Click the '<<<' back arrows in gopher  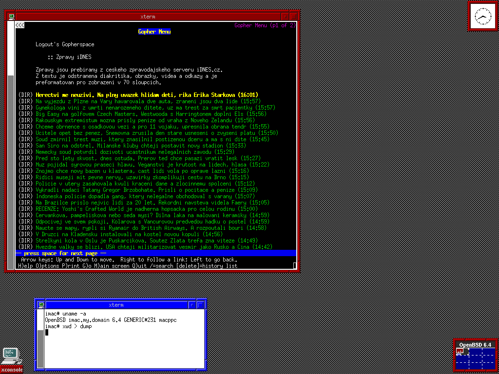tap(20, 25)
